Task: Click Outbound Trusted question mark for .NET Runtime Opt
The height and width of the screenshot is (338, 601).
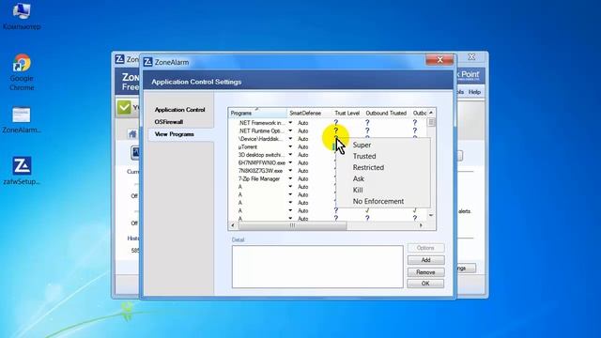Action: [367, 131]
